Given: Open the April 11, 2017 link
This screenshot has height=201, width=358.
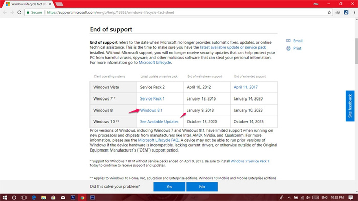Looking at the screenshot, I should point(245,87).
